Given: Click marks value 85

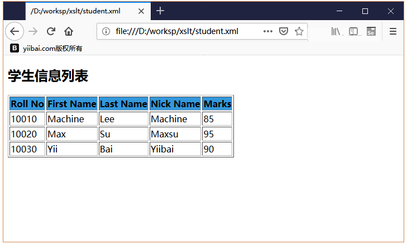Looking at the screenshot, I should pos(217,119).
